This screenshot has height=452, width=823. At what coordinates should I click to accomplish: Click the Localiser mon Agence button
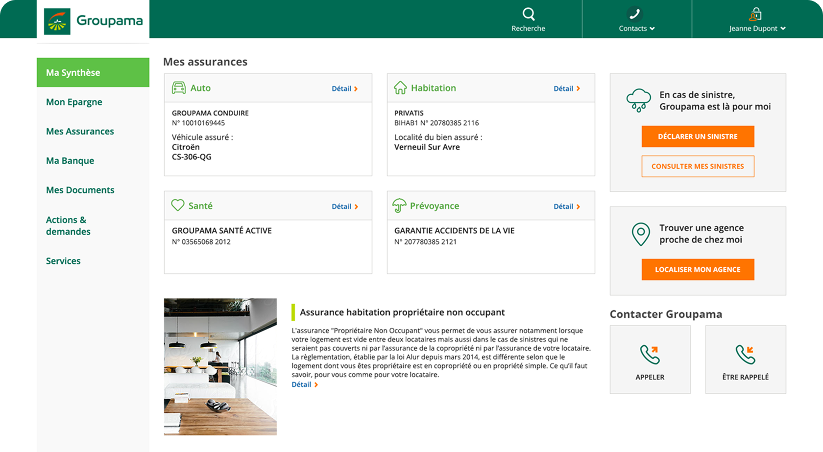point(698,269)
